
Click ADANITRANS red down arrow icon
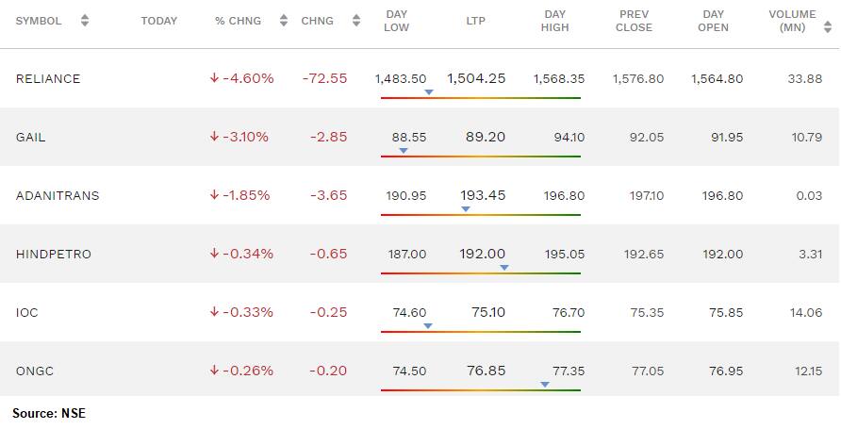point(215,195)
